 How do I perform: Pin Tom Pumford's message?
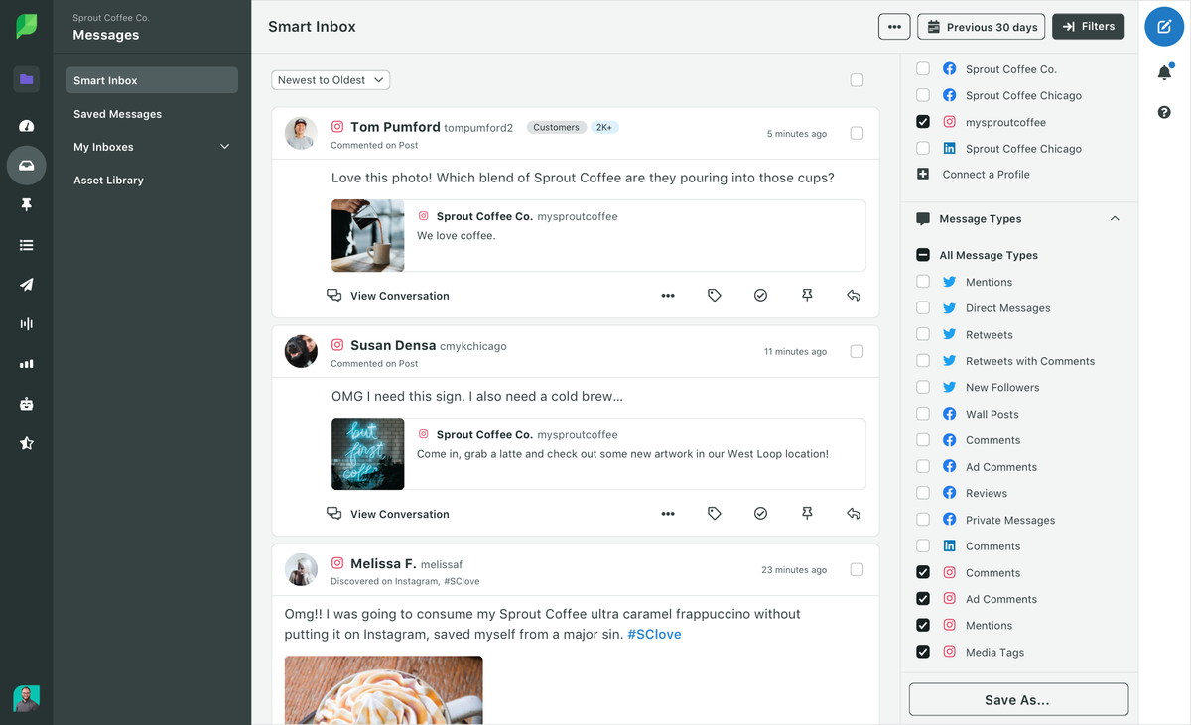tap(807, 296)
